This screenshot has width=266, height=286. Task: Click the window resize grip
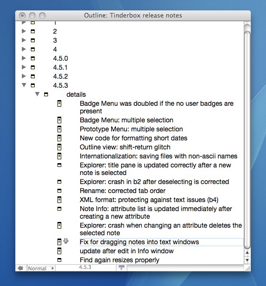[x=247, y=268]
